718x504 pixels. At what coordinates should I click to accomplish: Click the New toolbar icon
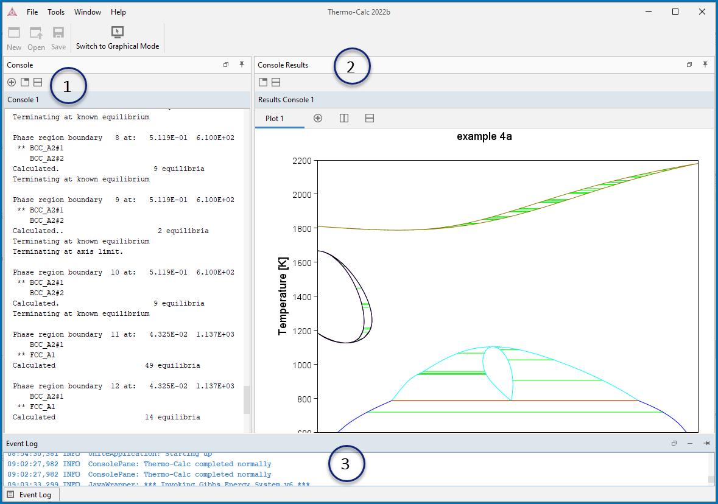[x=14, y=38]
